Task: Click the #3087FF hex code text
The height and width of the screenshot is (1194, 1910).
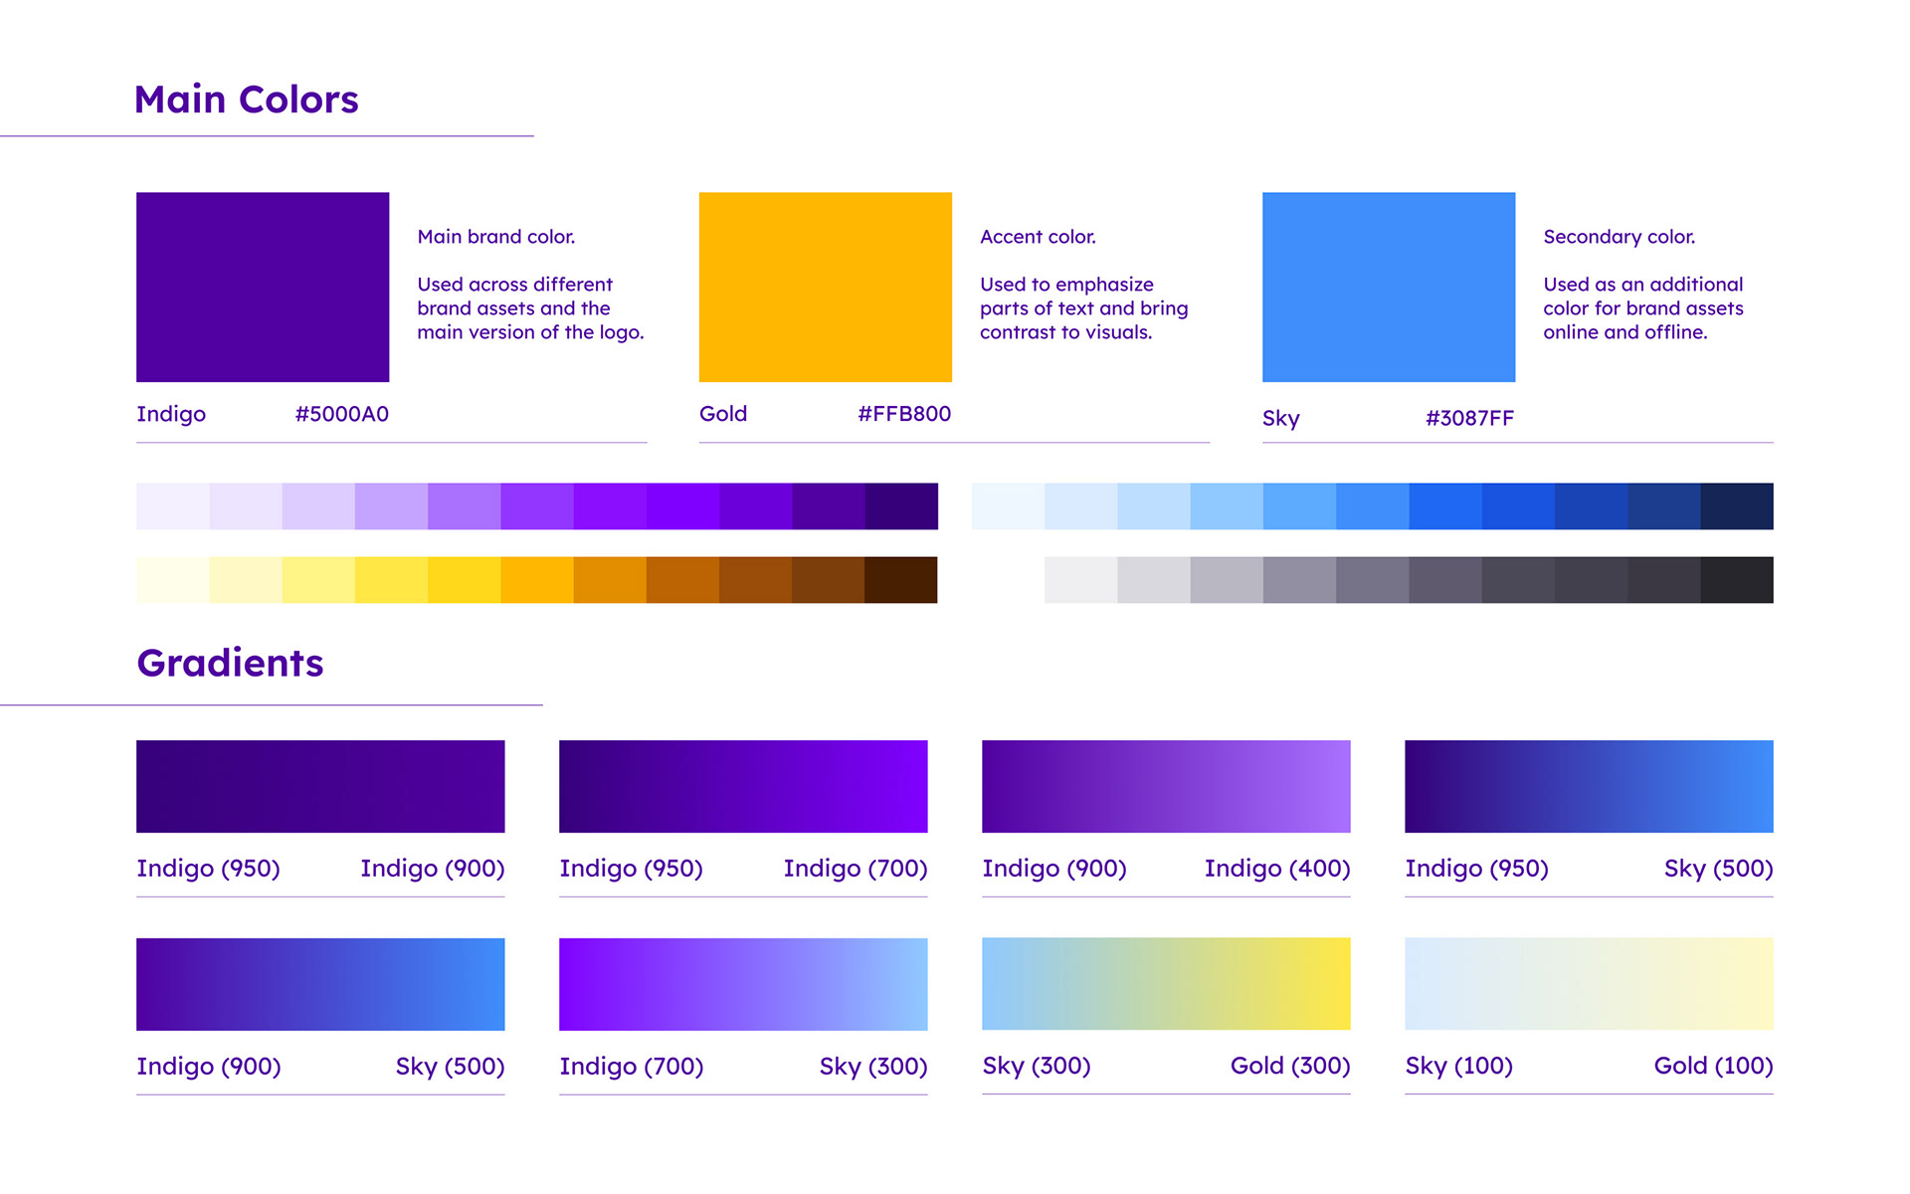Action: point(1469,418)
